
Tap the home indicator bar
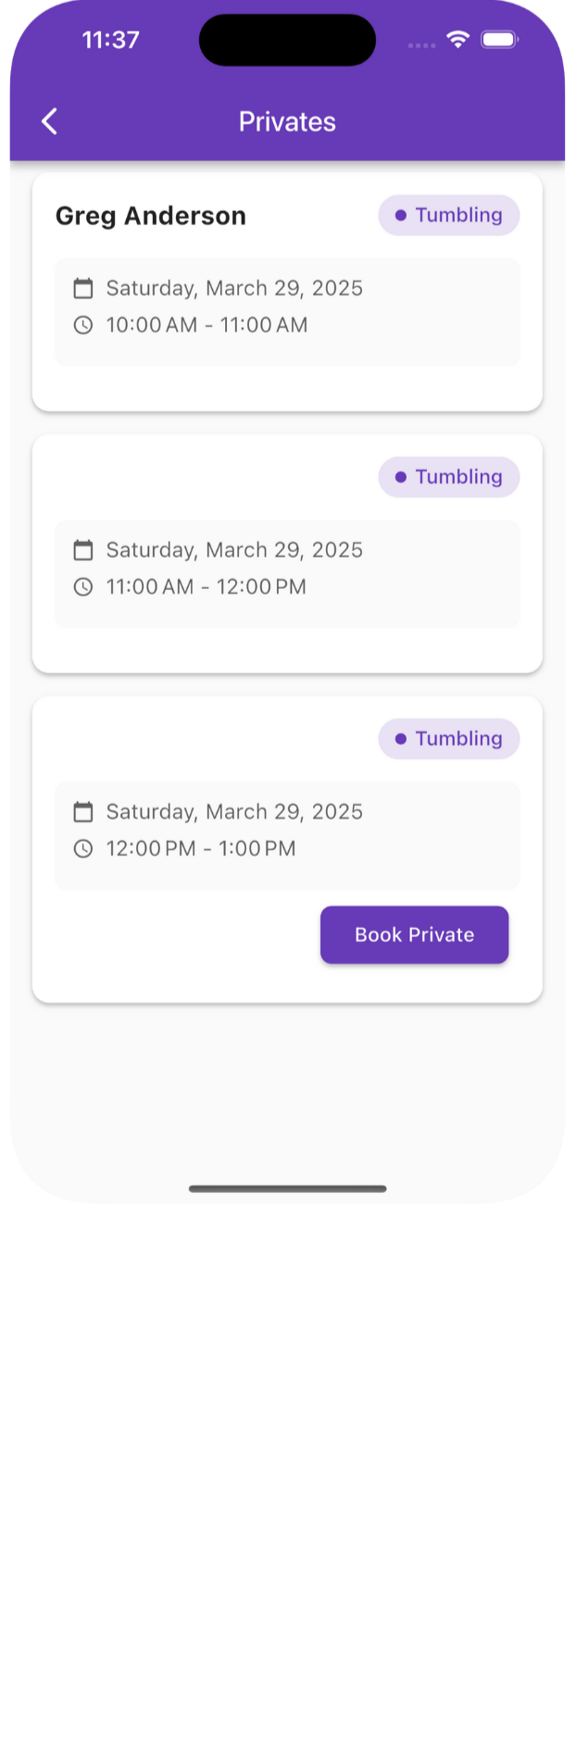pyautogui.click(x=287, y=1188)
